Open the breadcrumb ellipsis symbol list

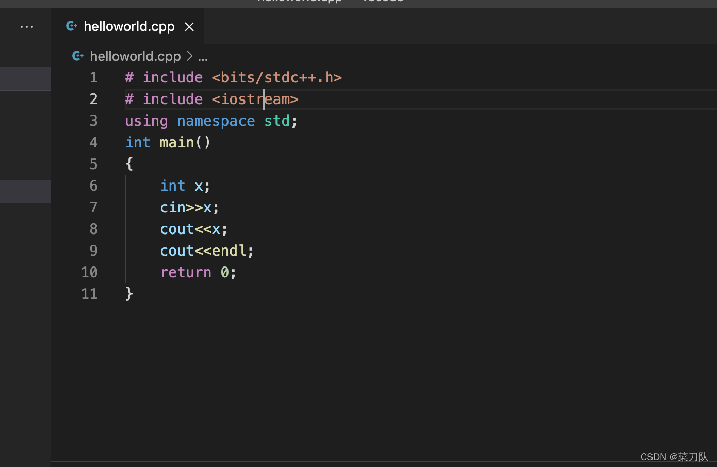click(x=203, y=58)
